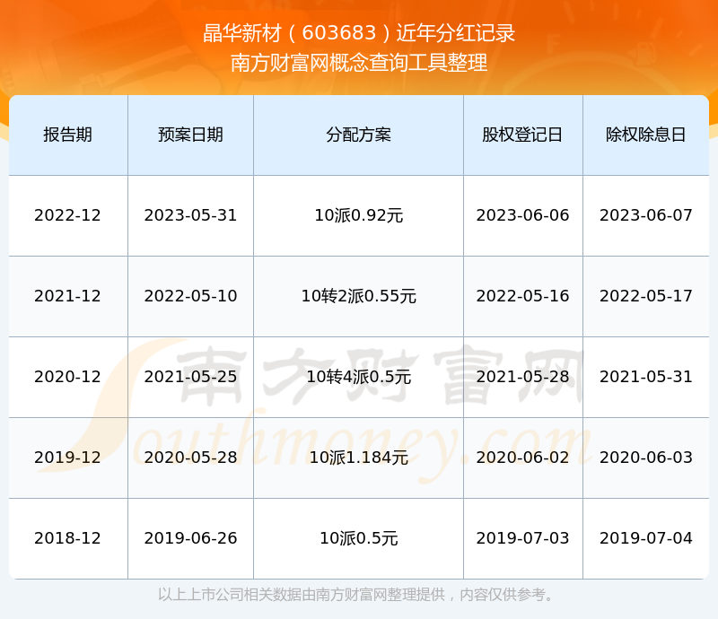Click the title 晶华新材（603683）近年分红记录
This screenshot has width=718, height=619.
359,33
